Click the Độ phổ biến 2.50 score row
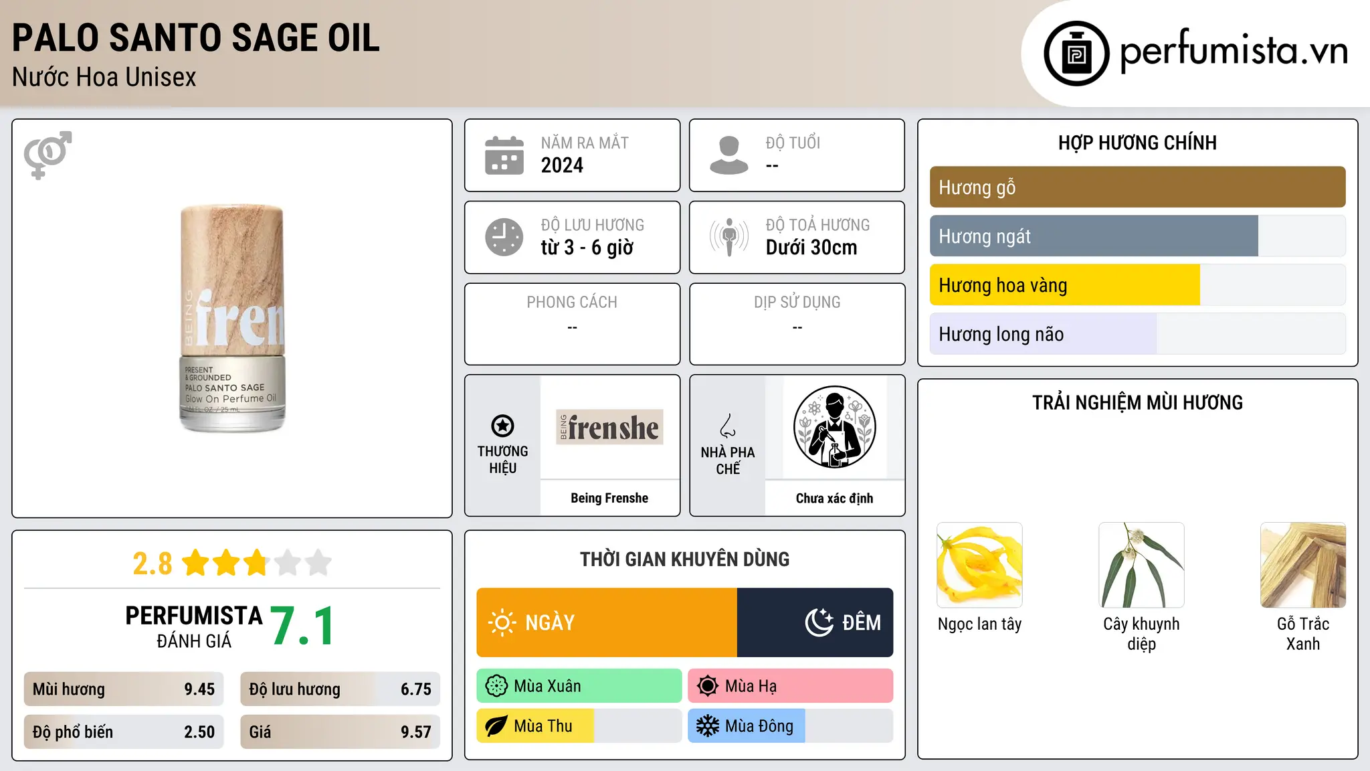Viewport: 1370px width, 771px height. point(124,732)
